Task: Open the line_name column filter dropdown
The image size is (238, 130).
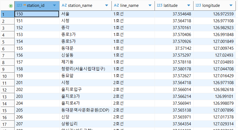Action: point(150,5)
